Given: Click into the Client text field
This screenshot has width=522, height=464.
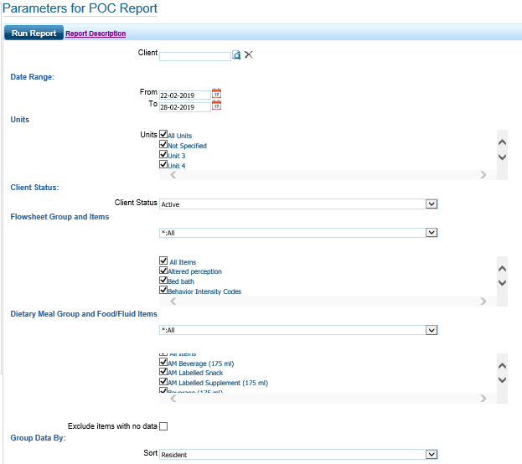Looking at the screenshot, I should [x=194, y=56].
